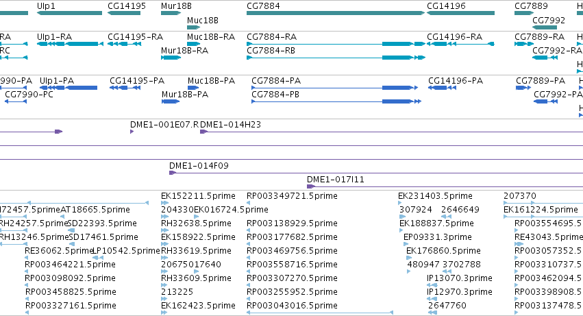The width and height of the screenshot is (583, 316).
Task: Click the RP003558716.5prime EST label
Action: (x=293, y=265)
